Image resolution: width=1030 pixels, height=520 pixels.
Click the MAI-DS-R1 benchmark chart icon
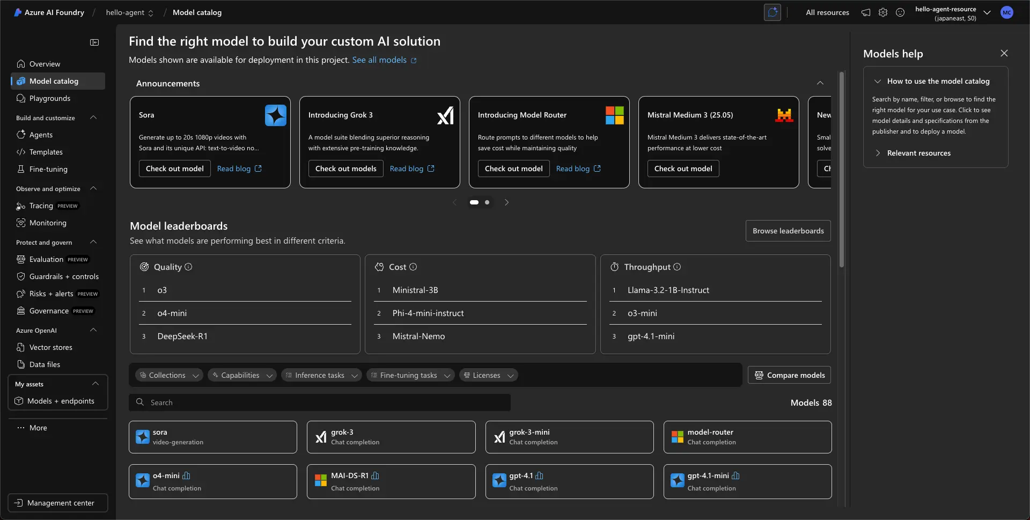375,475
